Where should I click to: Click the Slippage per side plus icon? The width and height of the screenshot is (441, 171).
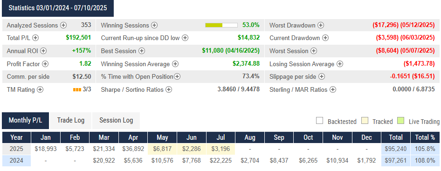point(322,76)
